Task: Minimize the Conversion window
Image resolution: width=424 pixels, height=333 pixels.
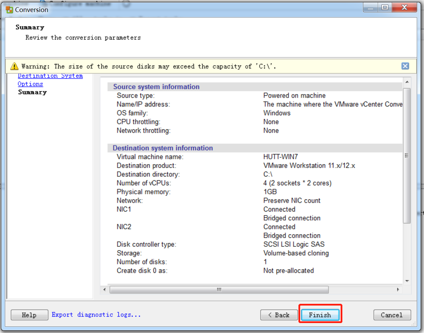Action: 370,8
